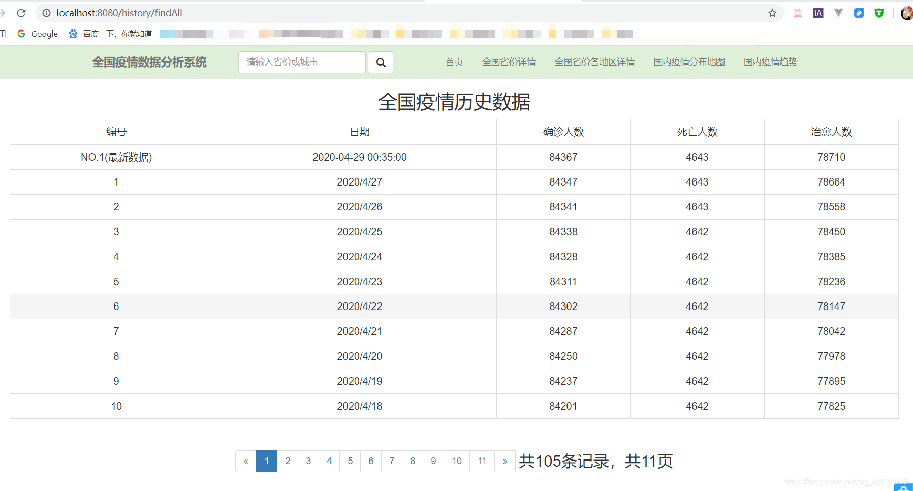Select confirmed count 84287 cell

pos(563,331)
